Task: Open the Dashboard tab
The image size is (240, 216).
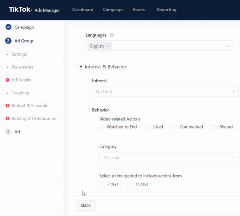Action: pos(83,10)
